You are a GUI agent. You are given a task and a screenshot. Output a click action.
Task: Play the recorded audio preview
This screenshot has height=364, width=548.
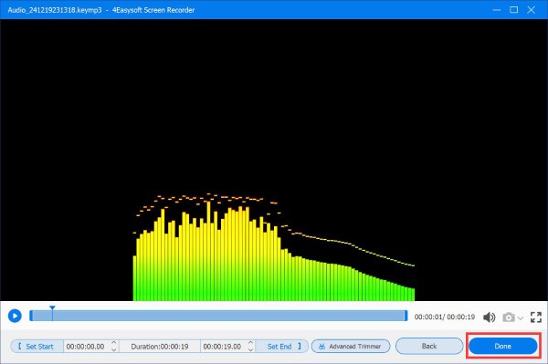click(15, 316)
